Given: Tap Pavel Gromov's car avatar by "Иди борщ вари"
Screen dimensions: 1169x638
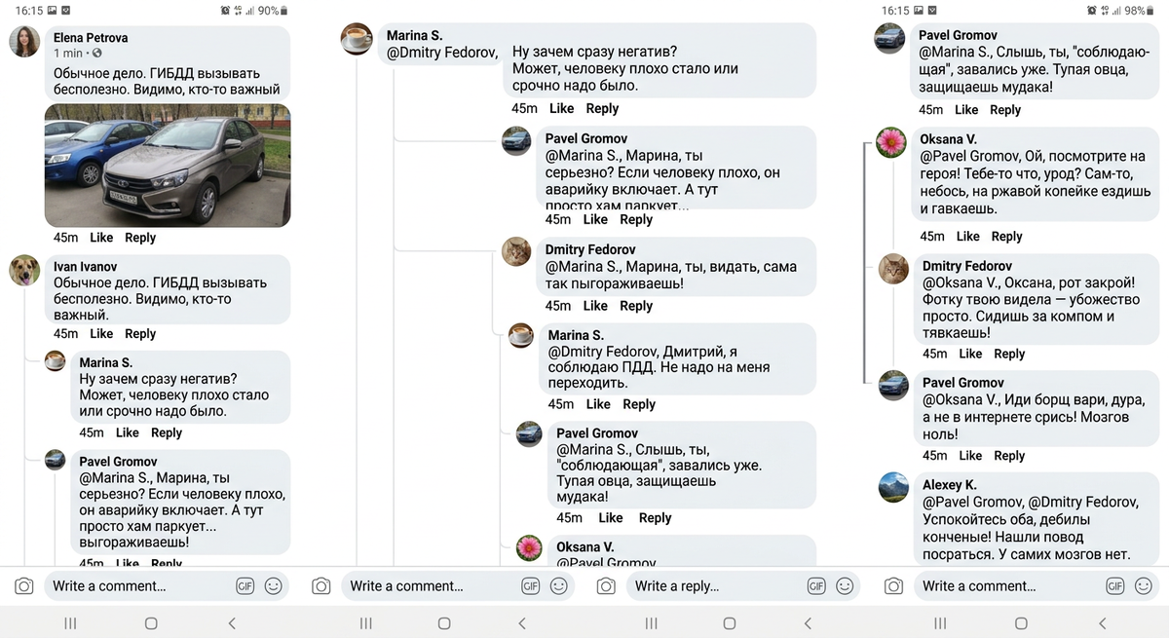Looking at the screenshot, I should tap(893, 385).
